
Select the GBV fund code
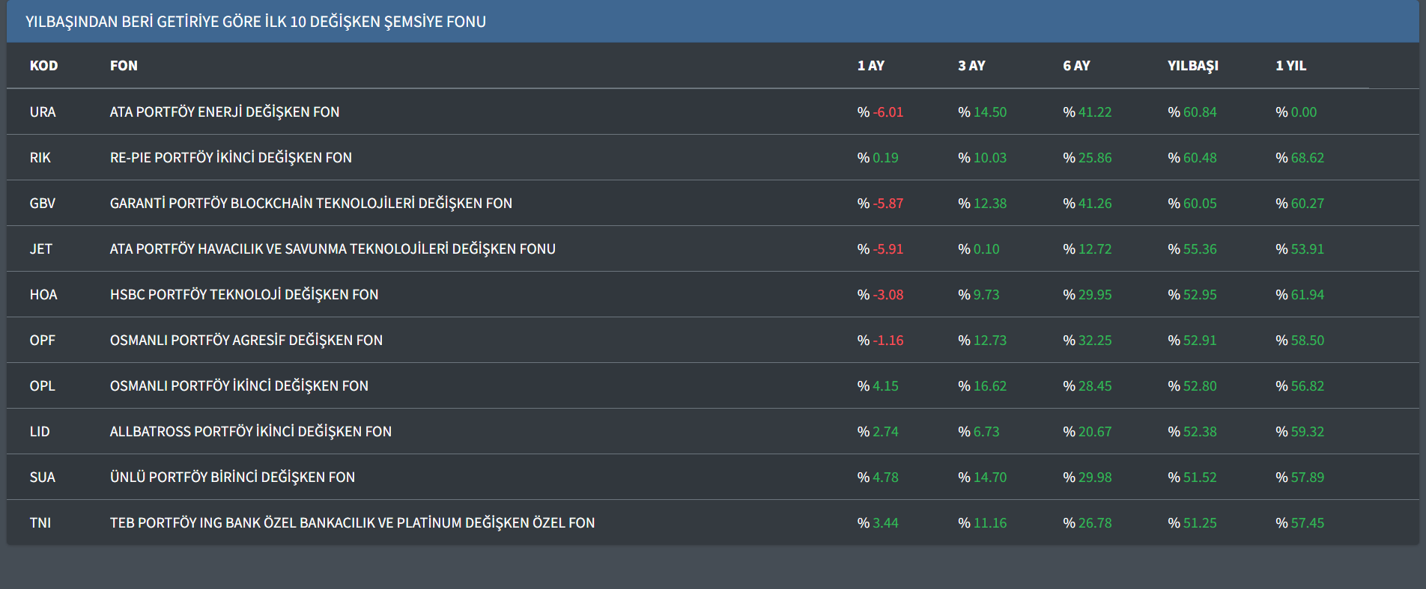pos(43,203)
